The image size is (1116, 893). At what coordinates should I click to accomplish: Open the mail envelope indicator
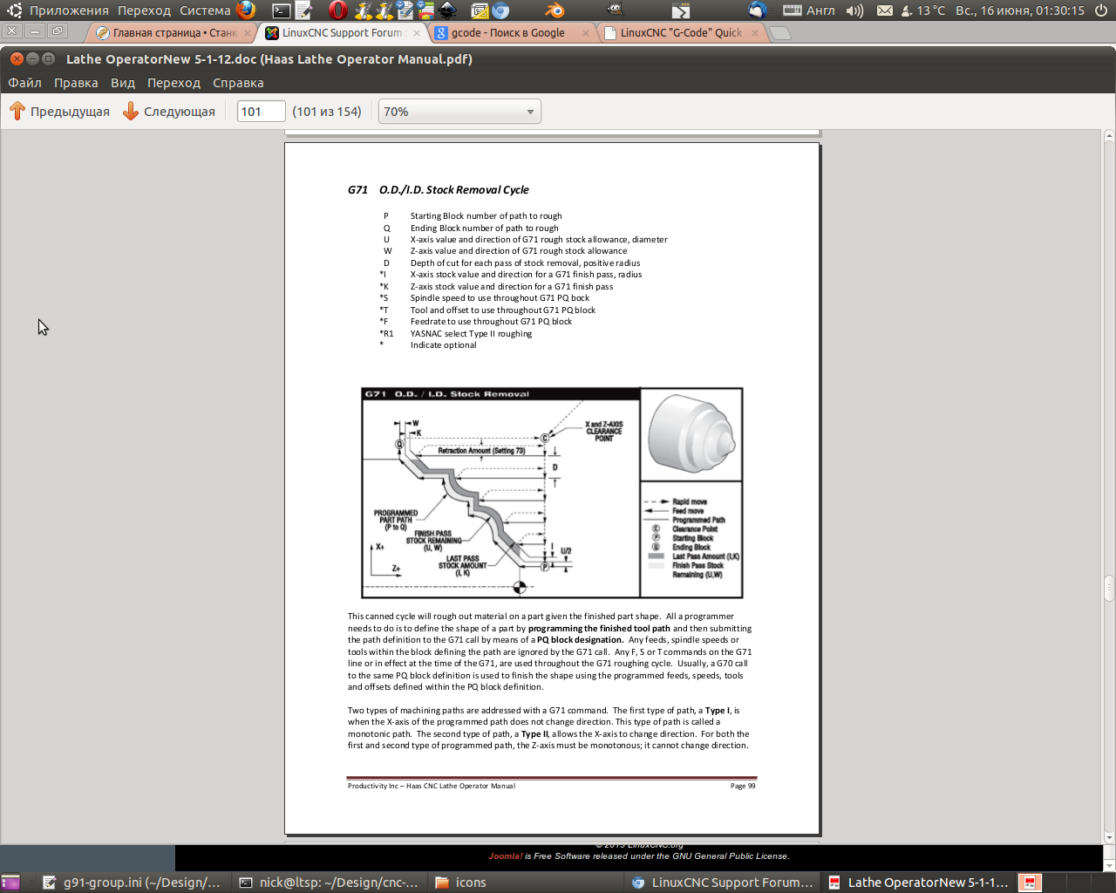(884, 10)
